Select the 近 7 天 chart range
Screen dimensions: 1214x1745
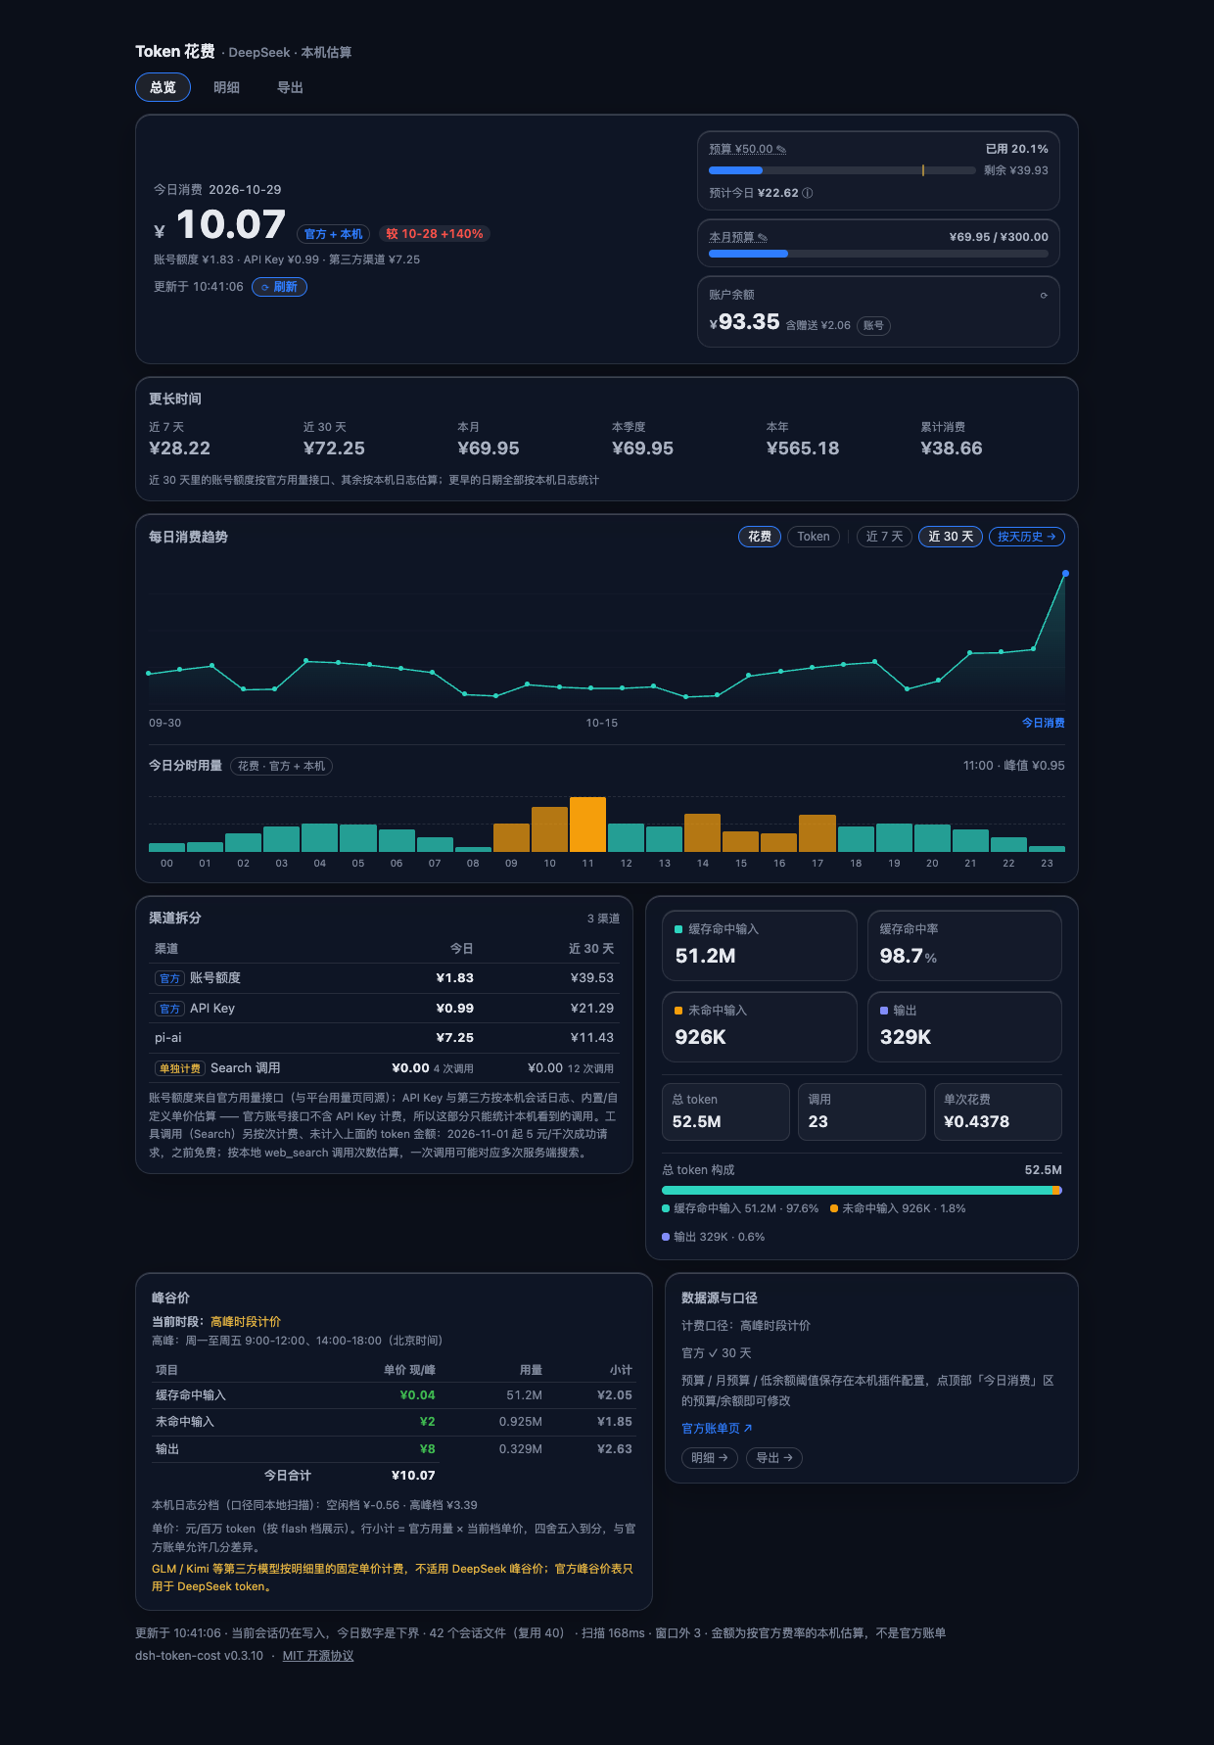tap(885, 537)
